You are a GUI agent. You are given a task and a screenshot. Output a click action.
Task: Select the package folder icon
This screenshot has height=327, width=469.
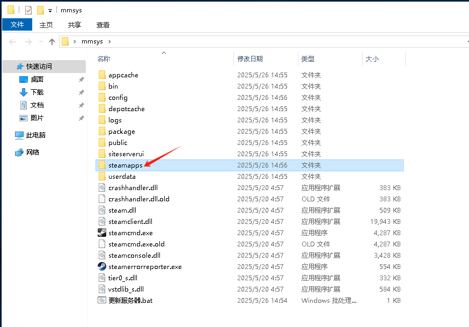pos(102,132)
